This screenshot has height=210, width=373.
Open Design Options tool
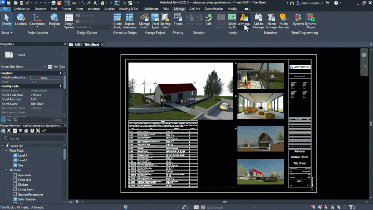coord(69,21)
